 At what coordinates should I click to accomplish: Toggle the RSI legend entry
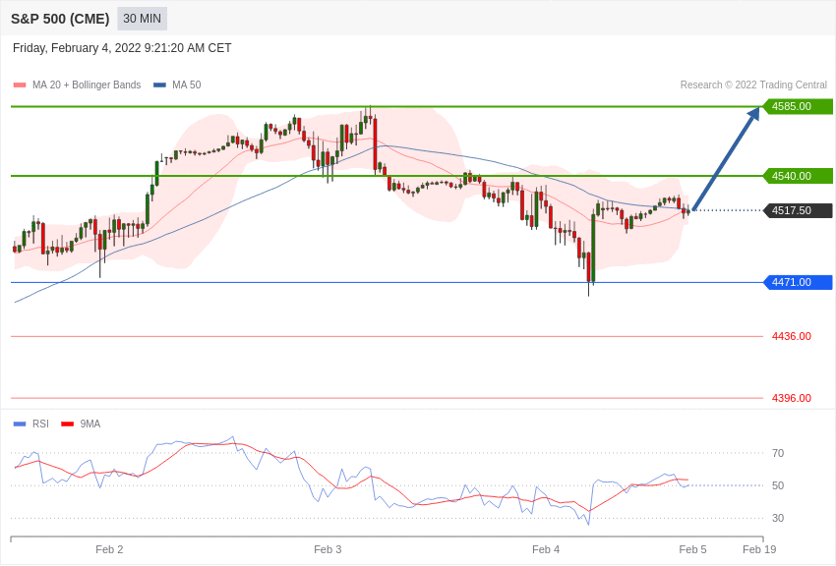[x=30, y=424]
